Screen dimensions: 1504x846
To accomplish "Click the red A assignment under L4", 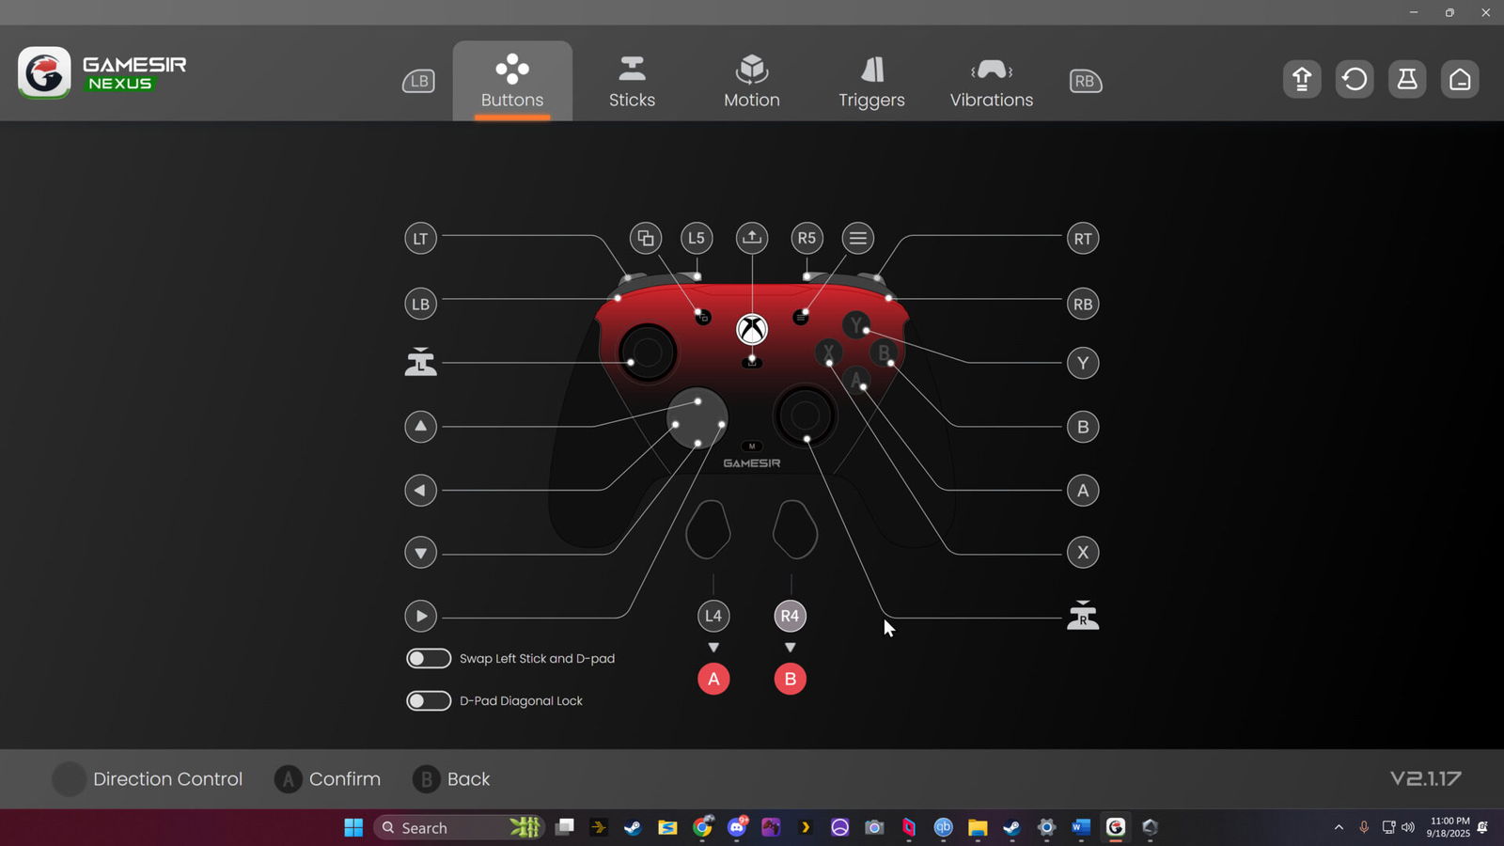I will (x=713, y=679).
